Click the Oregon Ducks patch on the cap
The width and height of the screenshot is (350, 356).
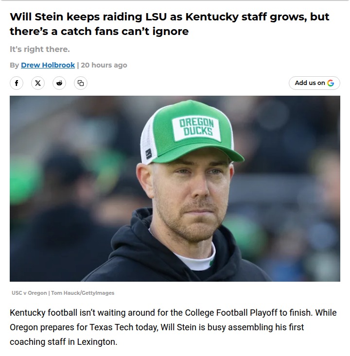(x=196, y=127)
